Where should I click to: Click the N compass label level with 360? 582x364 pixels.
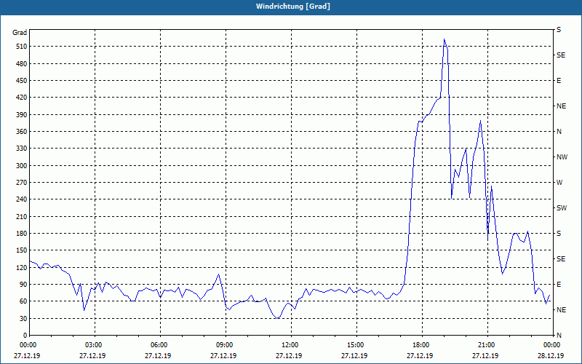click(x=559, y=132)
